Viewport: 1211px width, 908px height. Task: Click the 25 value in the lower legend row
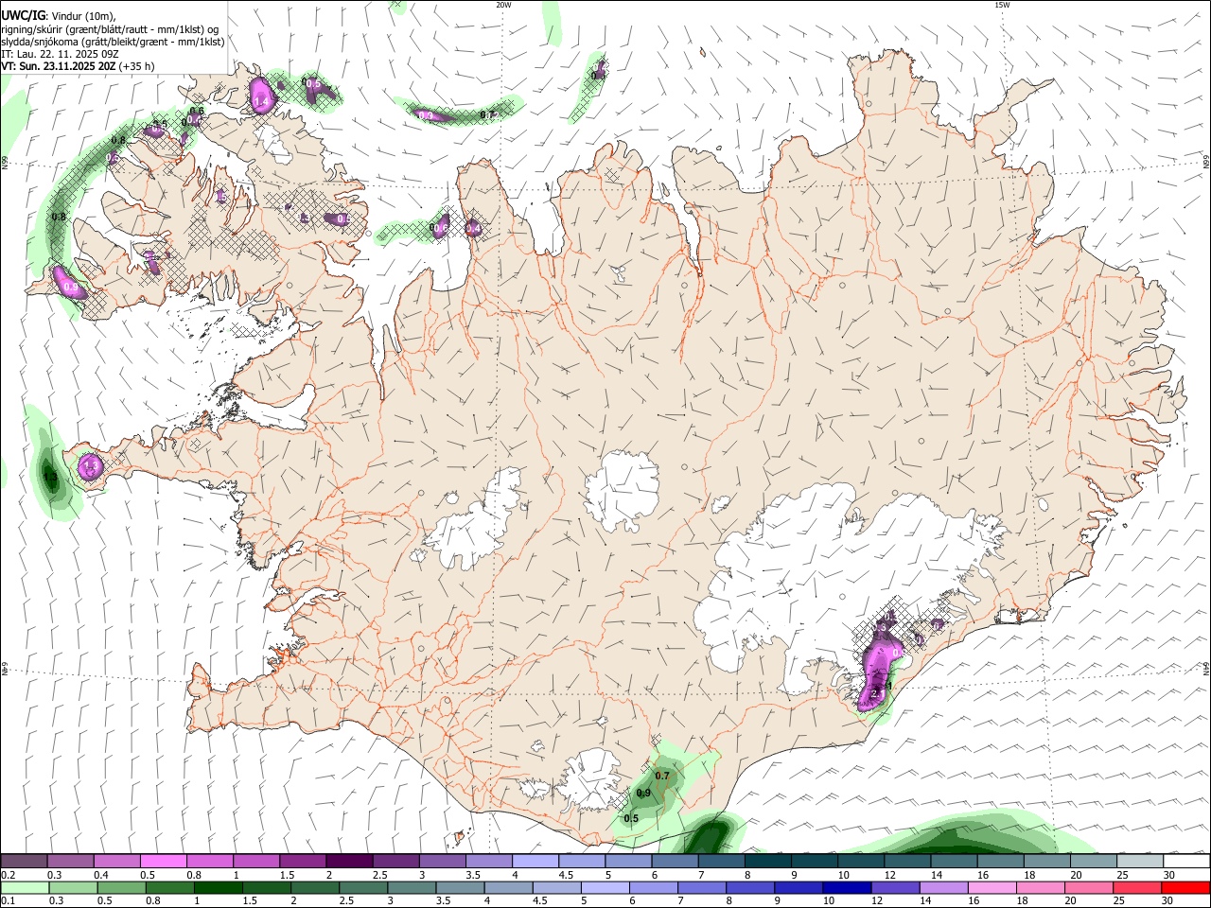(1118, 900)
